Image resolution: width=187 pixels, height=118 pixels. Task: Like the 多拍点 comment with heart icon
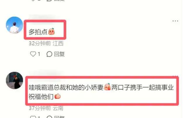(x=33, y=54)
